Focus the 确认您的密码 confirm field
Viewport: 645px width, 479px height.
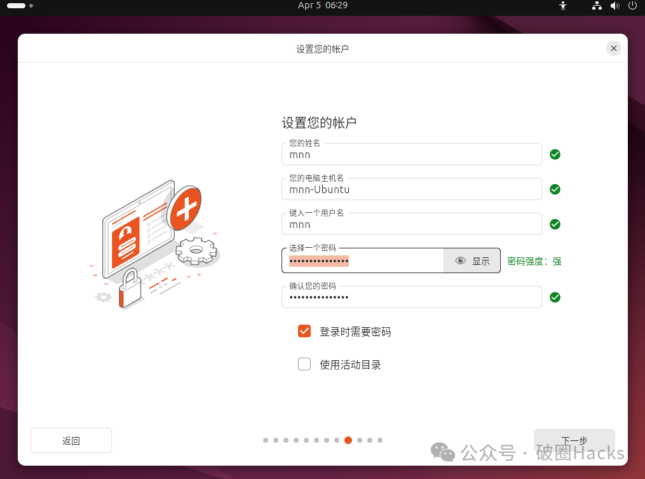tap(412, 297)
